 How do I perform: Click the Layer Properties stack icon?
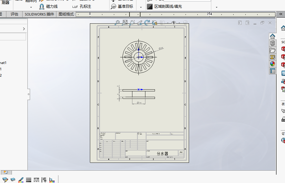[x=13, y=180]
